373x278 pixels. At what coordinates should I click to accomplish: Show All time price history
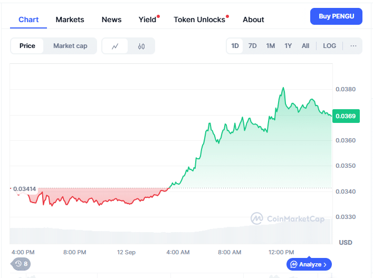click(x=305, y=46)
